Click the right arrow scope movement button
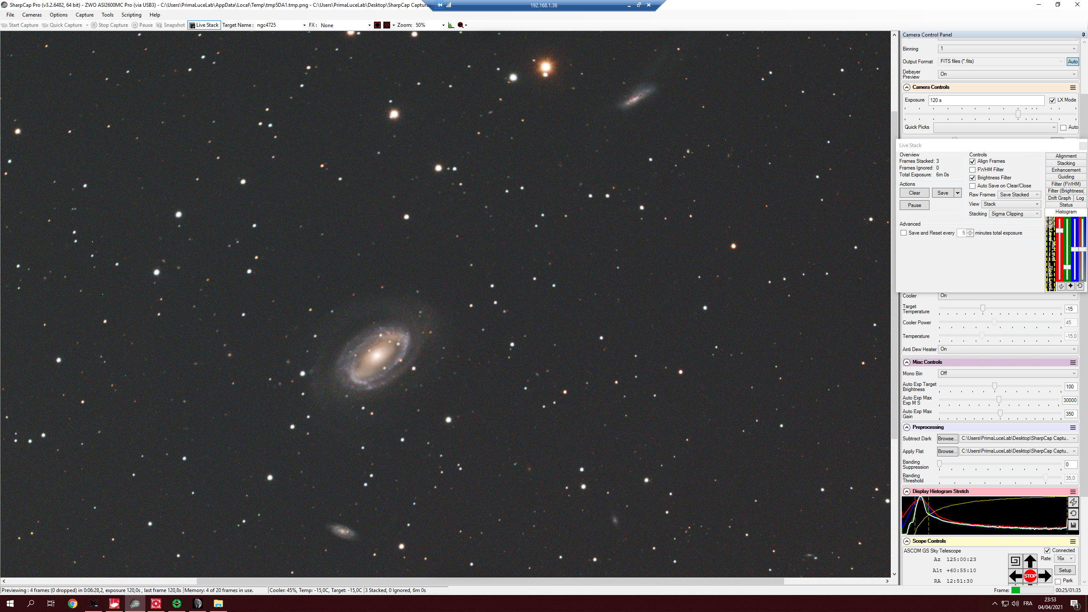This screenshot has height=612, width=1088. click(1045, 576)
